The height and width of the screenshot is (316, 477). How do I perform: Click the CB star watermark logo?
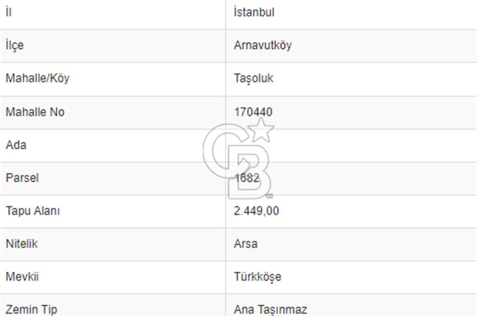pyautogui.click(x=238, y=158)
